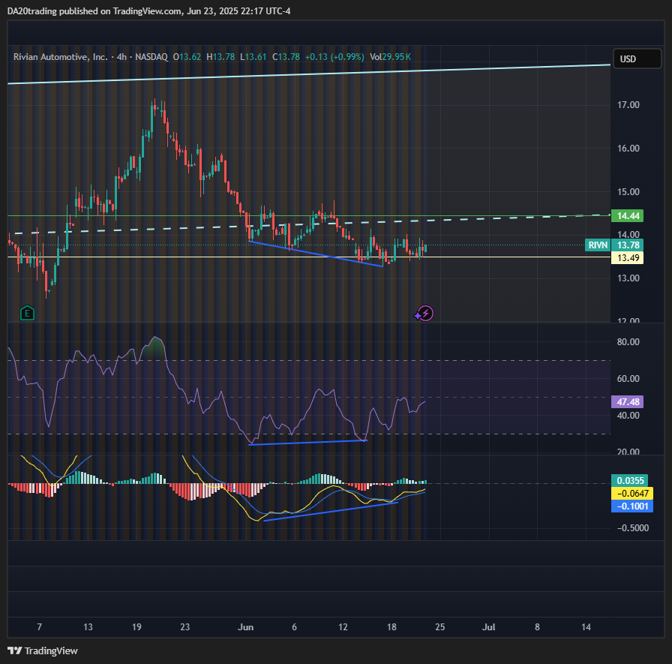The height and width of the screenshot is (664, 672).
Task: Click the 60.00 RSI axis label
Action: coord(628,378)
